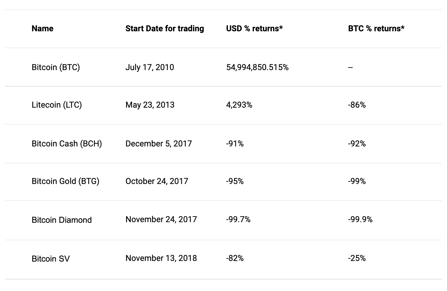
Task: Click the May 23, 2013 date
Action: [x=150, y=105]
